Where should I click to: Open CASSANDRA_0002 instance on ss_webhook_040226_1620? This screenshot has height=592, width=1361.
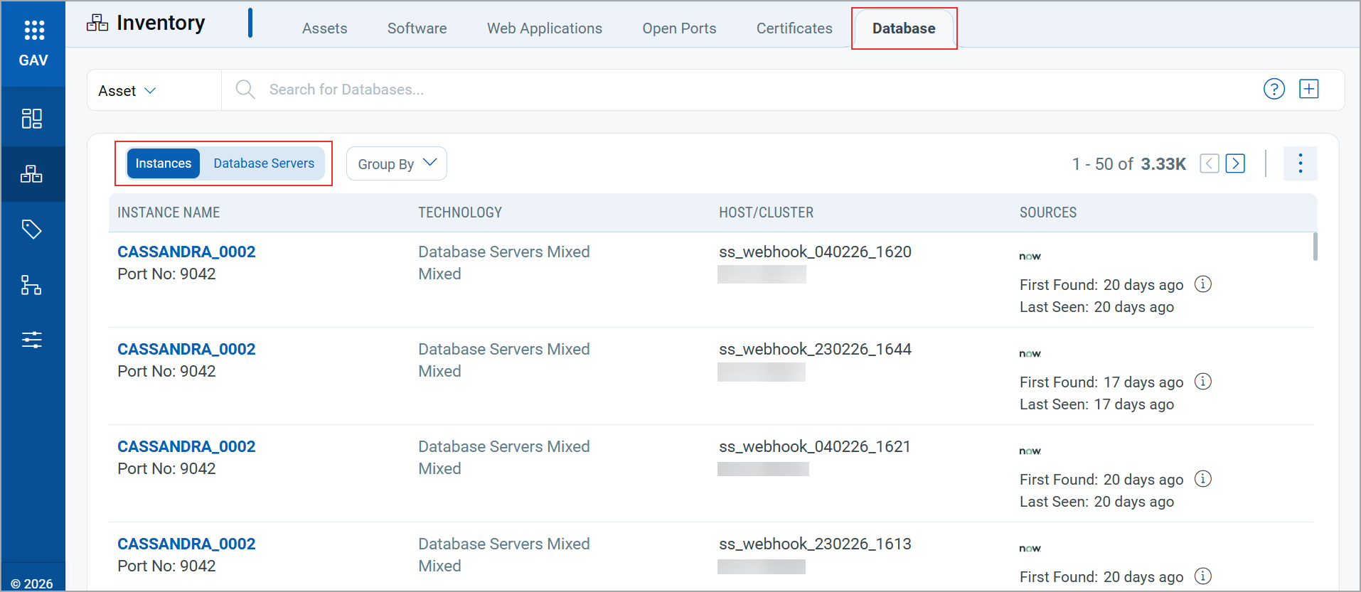[x=186, y=252]
